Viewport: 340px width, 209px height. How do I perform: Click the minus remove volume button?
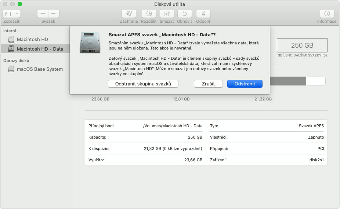[x=54, y=14]
